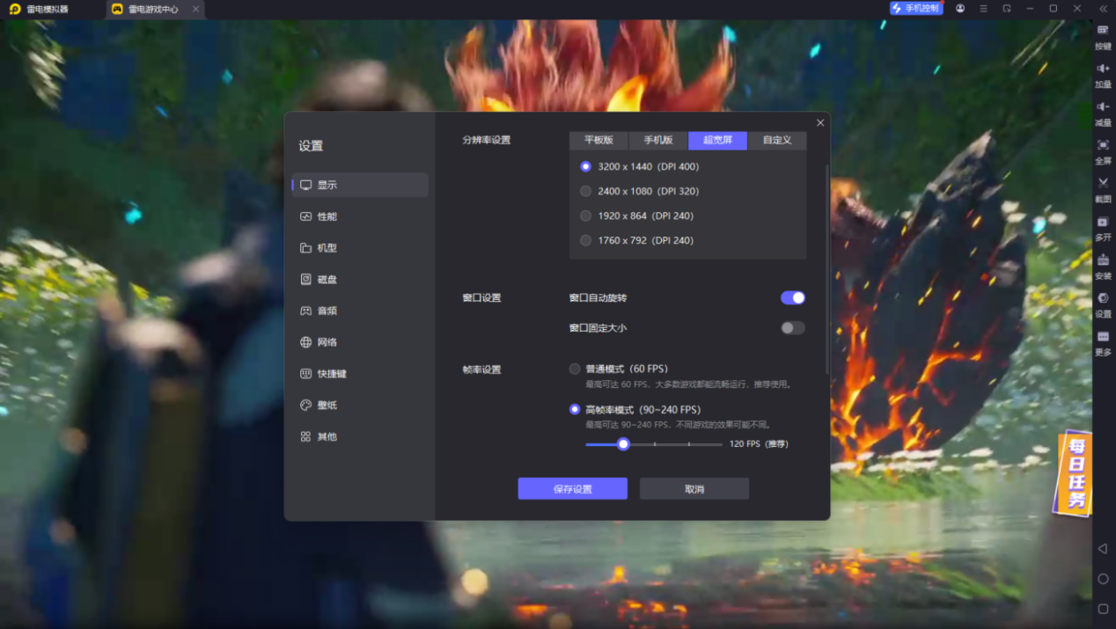Image resolution: width=1116 pixels, height=629 pixels.
Task: Click the settings dialog vertical scrollbar
Action: 826,268
